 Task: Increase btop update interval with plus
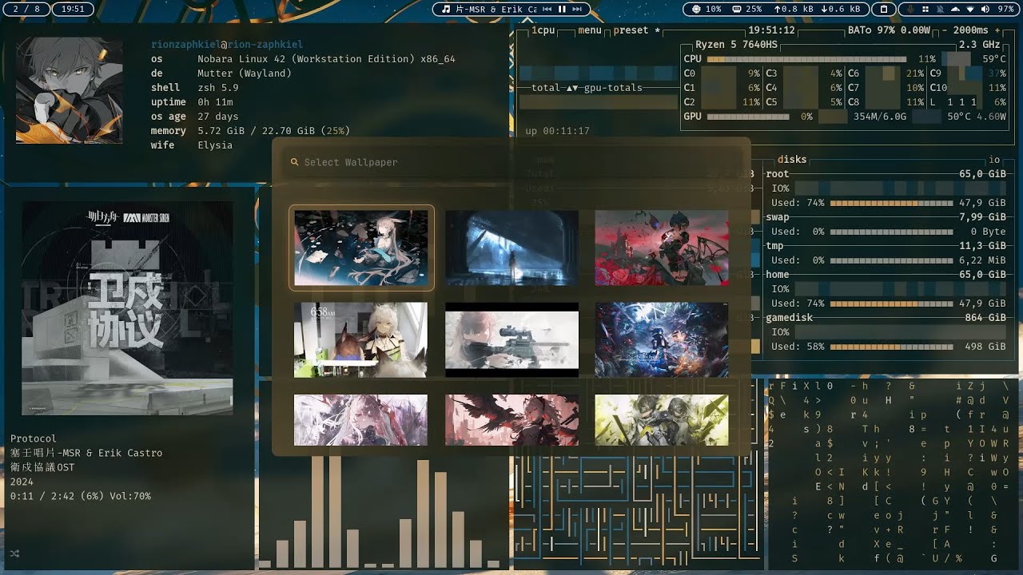pos(997,30)
